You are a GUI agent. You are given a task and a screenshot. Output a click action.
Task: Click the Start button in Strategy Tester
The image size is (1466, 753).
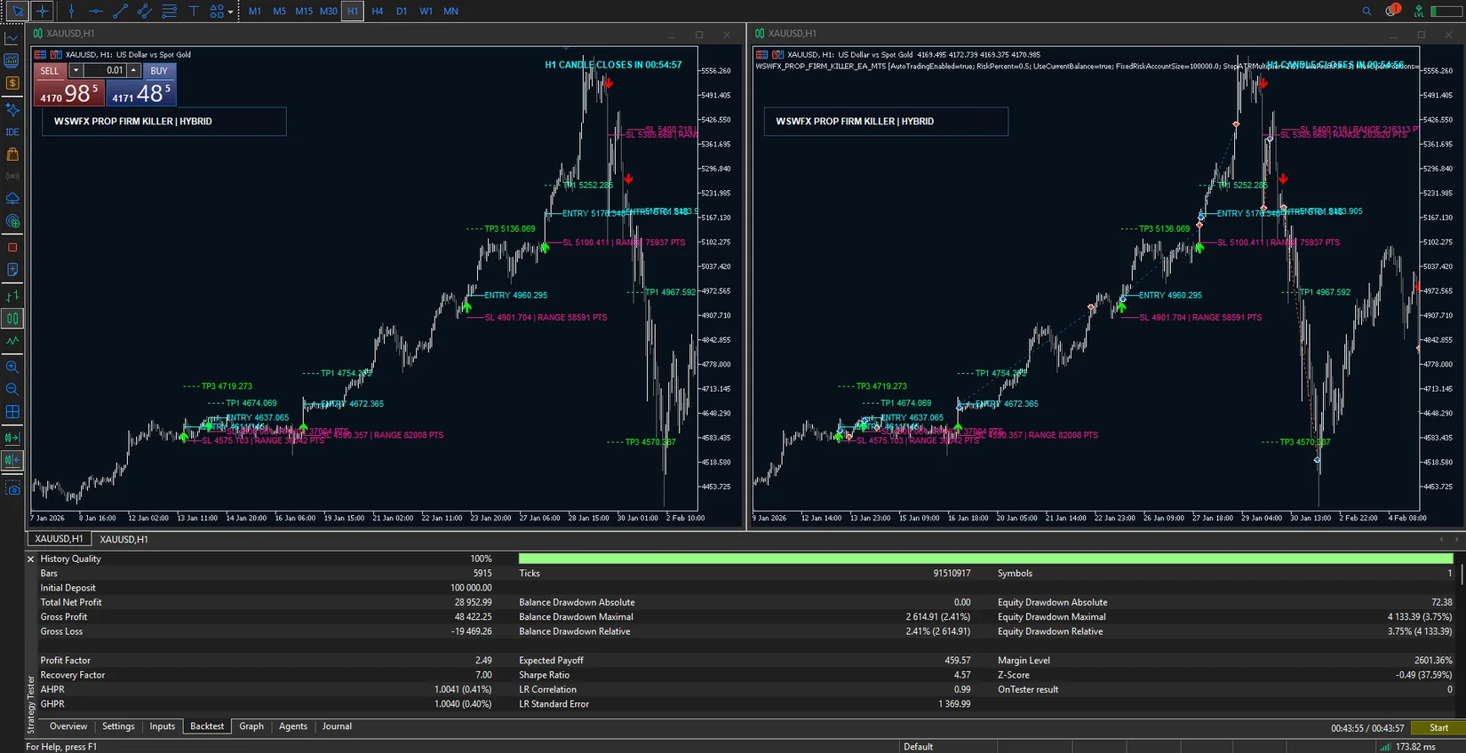pos(1438,728)
